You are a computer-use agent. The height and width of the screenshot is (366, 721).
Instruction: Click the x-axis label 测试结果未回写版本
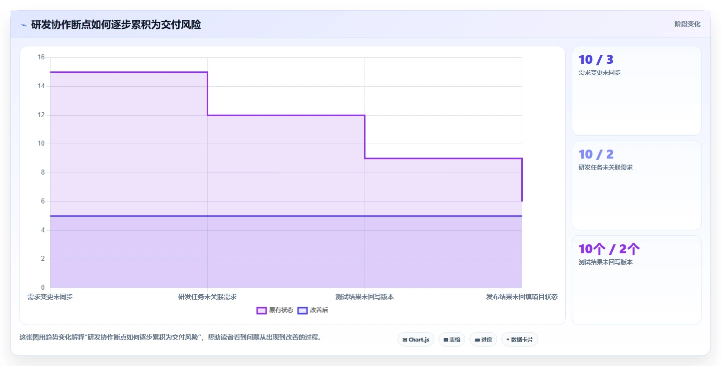tap(364, 297)
